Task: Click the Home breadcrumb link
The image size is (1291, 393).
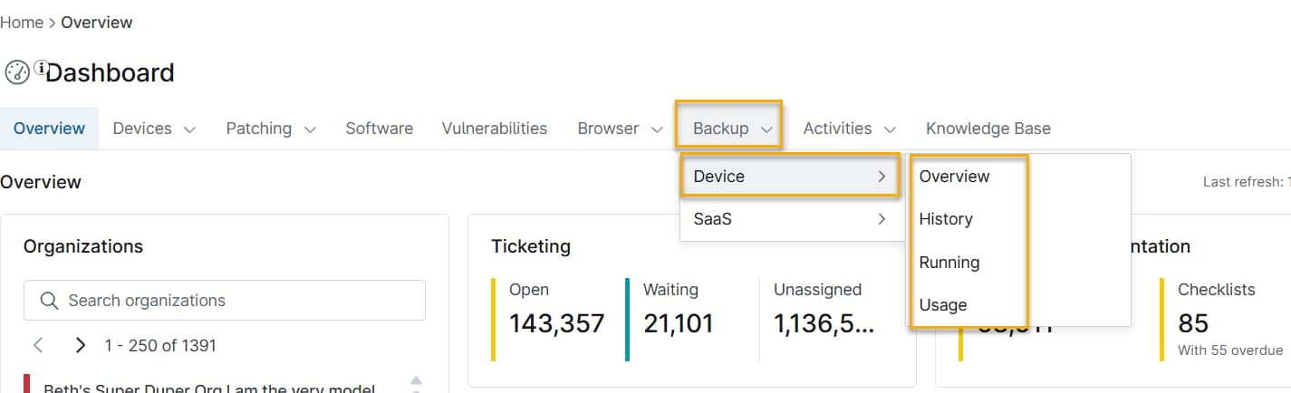Action: [x=22, y=23]
